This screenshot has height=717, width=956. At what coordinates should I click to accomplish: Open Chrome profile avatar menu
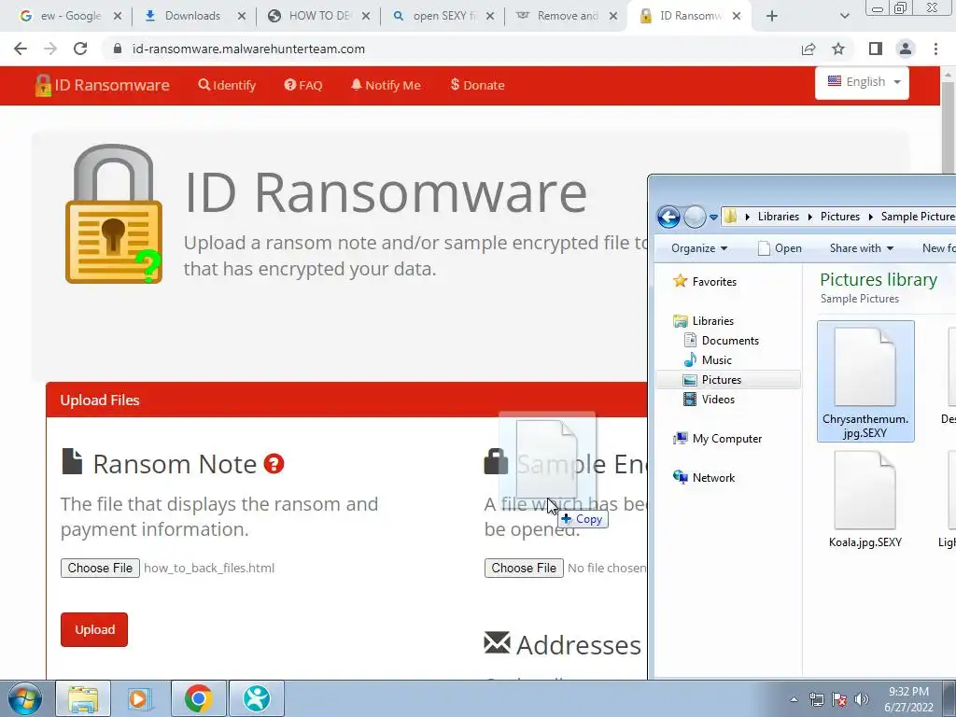(906, 49)
